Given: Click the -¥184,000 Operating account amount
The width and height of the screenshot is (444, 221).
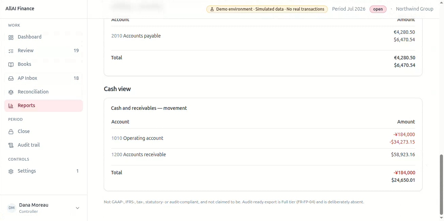Looking at the screenshot, I should tap(404, 134).
